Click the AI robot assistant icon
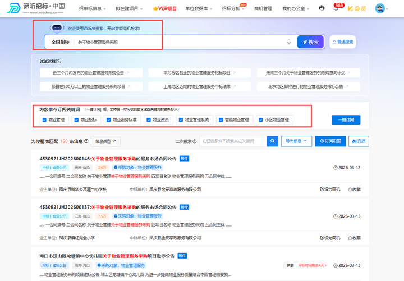This screenshot has height=281, width=404. click(x=57, y=27)
